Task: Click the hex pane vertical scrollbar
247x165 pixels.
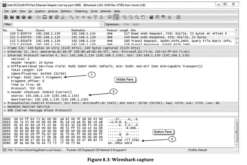Action: (236, 132)
